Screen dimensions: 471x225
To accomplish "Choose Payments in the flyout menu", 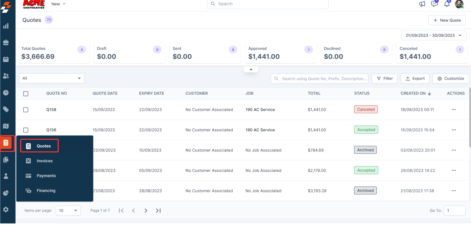I will point(46,176).
